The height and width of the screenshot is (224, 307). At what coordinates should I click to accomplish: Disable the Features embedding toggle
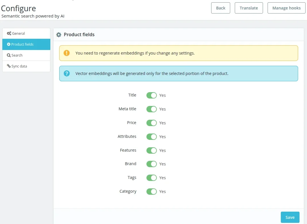coord(151,150)
